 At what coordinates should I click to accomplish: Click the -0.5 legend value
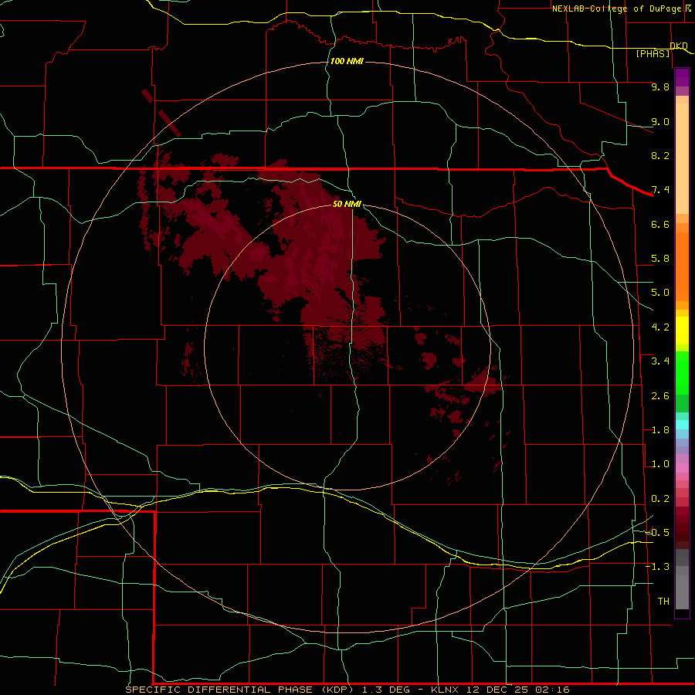tap(658, 532)
